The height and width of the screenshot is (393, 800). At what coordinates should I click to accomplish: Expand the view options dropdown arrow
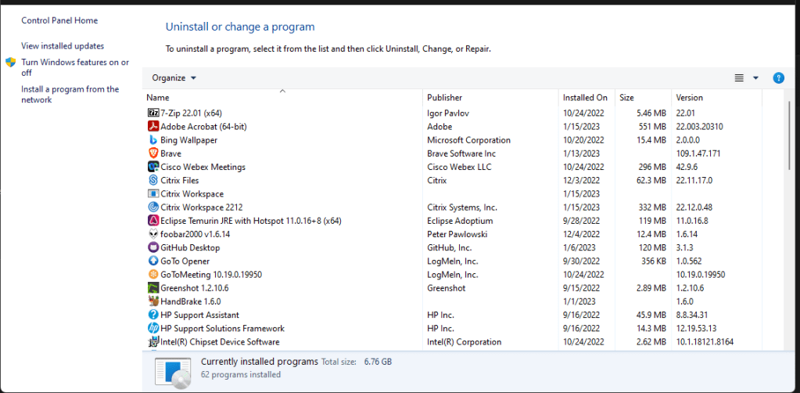755,78
